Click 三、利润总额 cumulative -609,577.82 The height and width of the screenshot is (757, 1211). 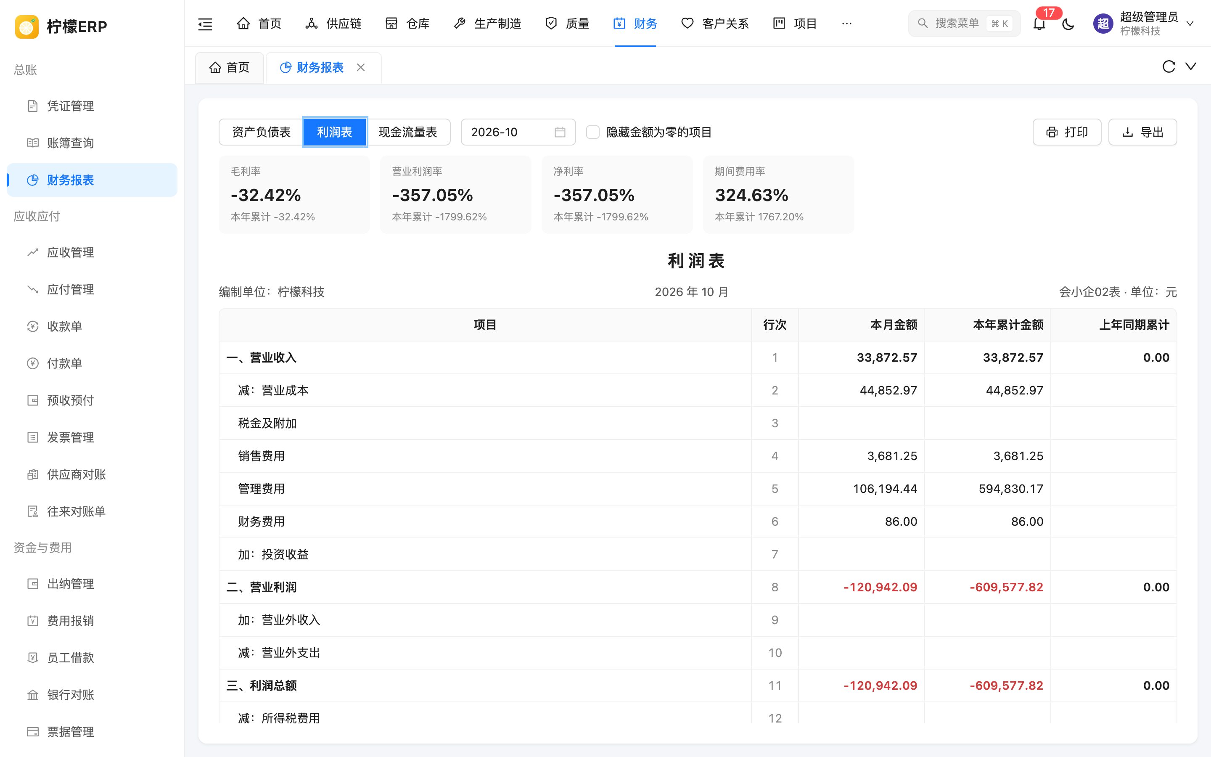1006,686
